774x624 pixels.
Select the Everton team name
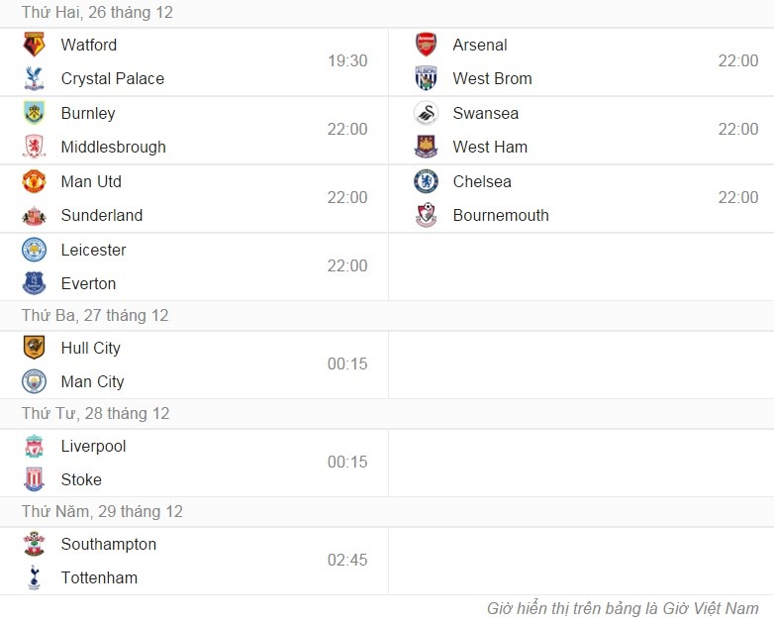[88, 283]
